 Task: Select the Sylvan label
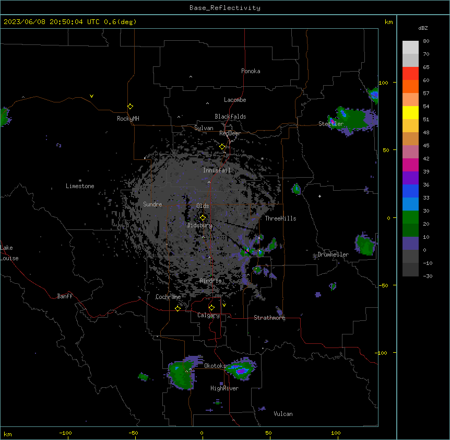(x=204, y=128)
